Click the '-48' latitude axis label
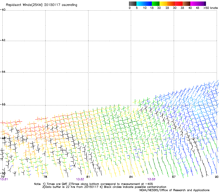Viewport: 219px width, 192px height. click(3, 138)
